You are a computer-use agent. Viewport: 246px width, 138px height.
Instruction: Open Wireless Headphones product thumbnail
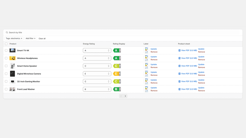pyautogui.click(x=12, y=58)
